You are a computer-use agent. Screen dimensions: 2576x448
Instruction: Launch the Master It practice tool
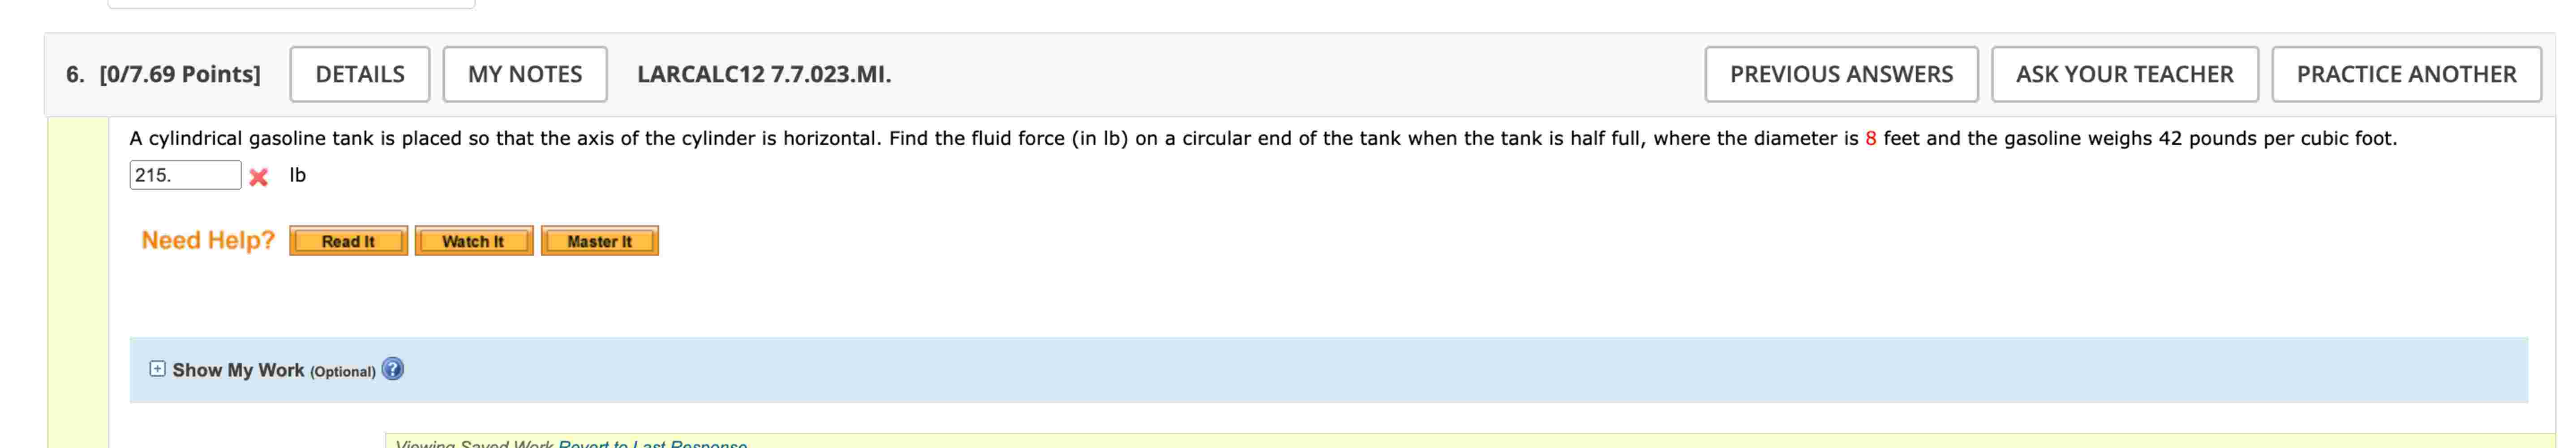coord(599,241)
